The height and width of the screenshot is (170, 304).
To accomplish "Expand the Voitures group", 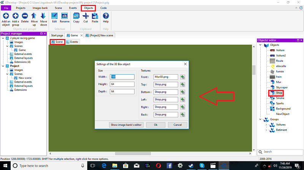I will pyautogui.click(x=266, y=125).
